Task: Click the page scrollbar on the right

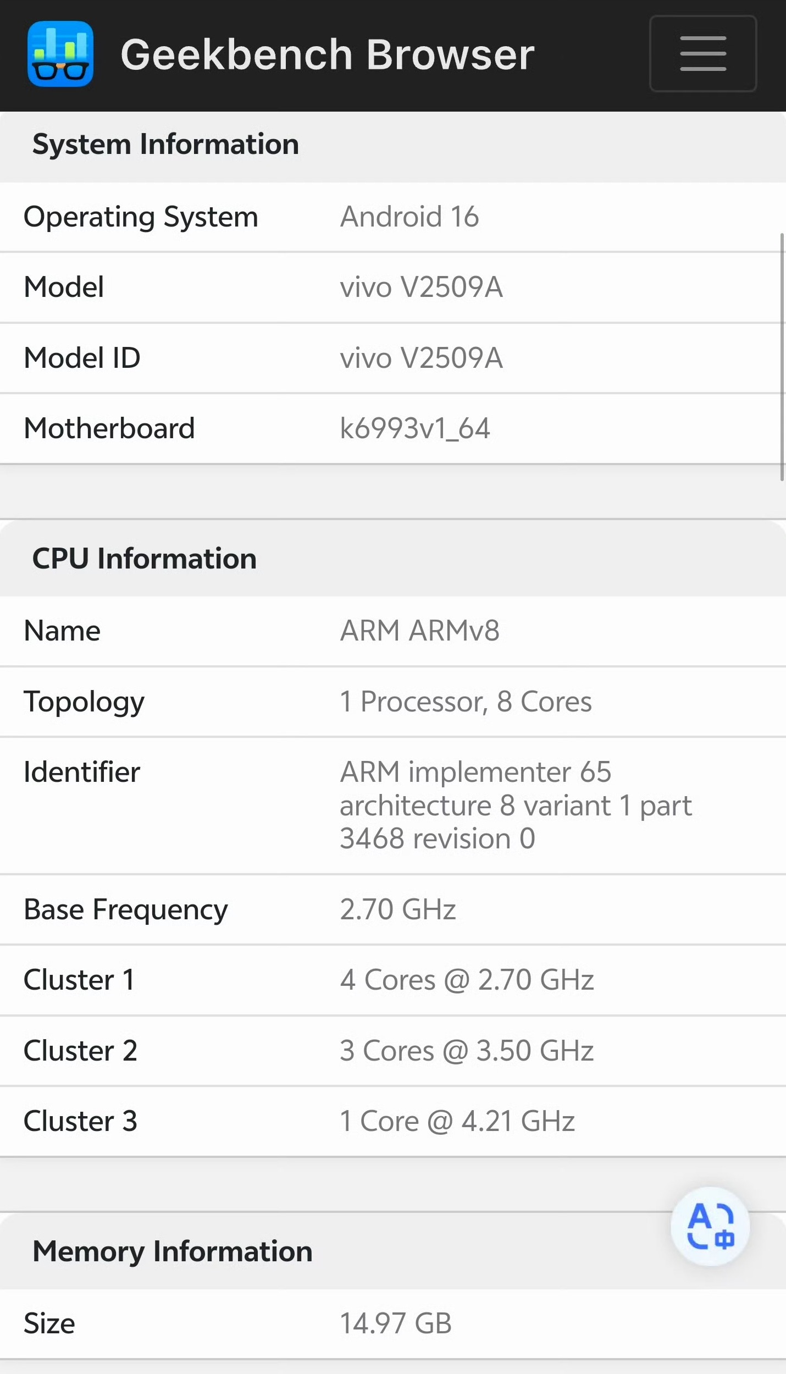Action: [x=782, y=357]
